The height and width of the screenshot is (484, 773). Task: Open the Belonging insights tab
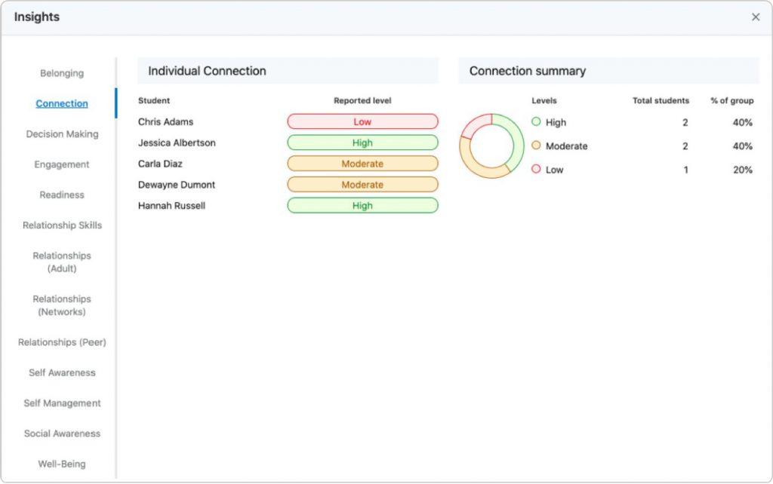[x=62, y=73]
